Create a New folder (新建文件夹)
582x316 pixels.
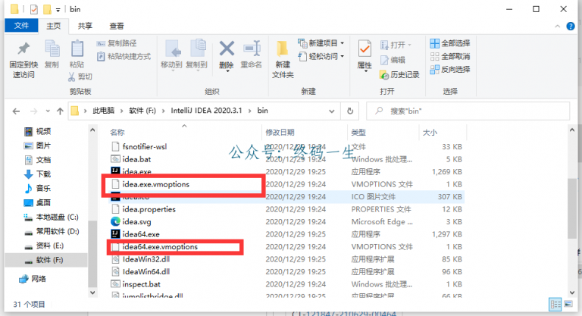click(283, 59)
